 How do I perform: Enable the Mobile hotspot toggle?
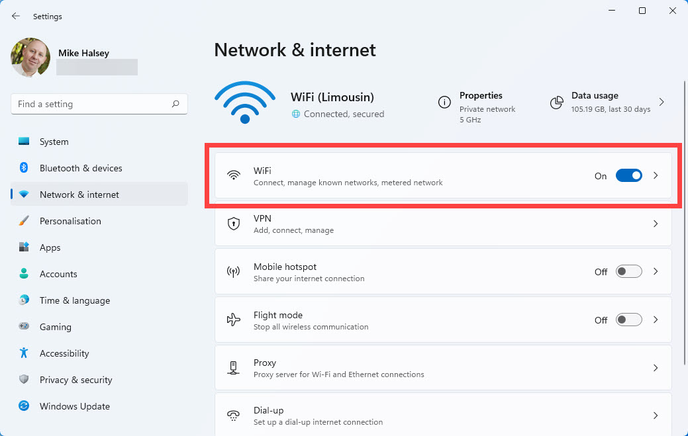click(628, 272)
